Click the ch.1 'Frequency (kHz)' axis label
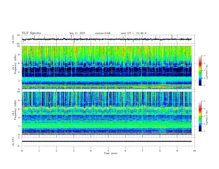This screenshot has width=219, height=169. 15,64
